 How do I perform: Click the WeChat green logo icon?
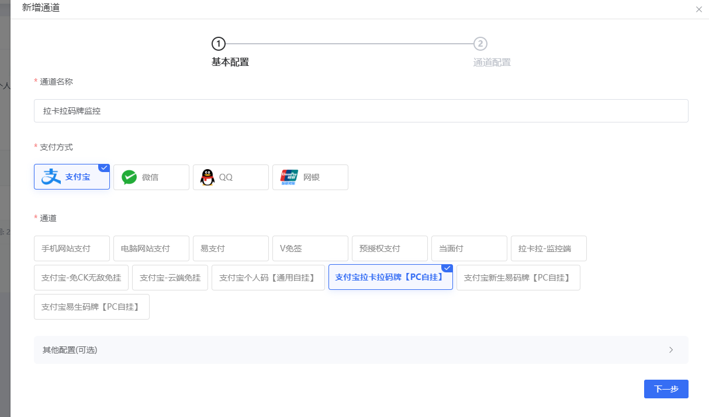[129, 177]
